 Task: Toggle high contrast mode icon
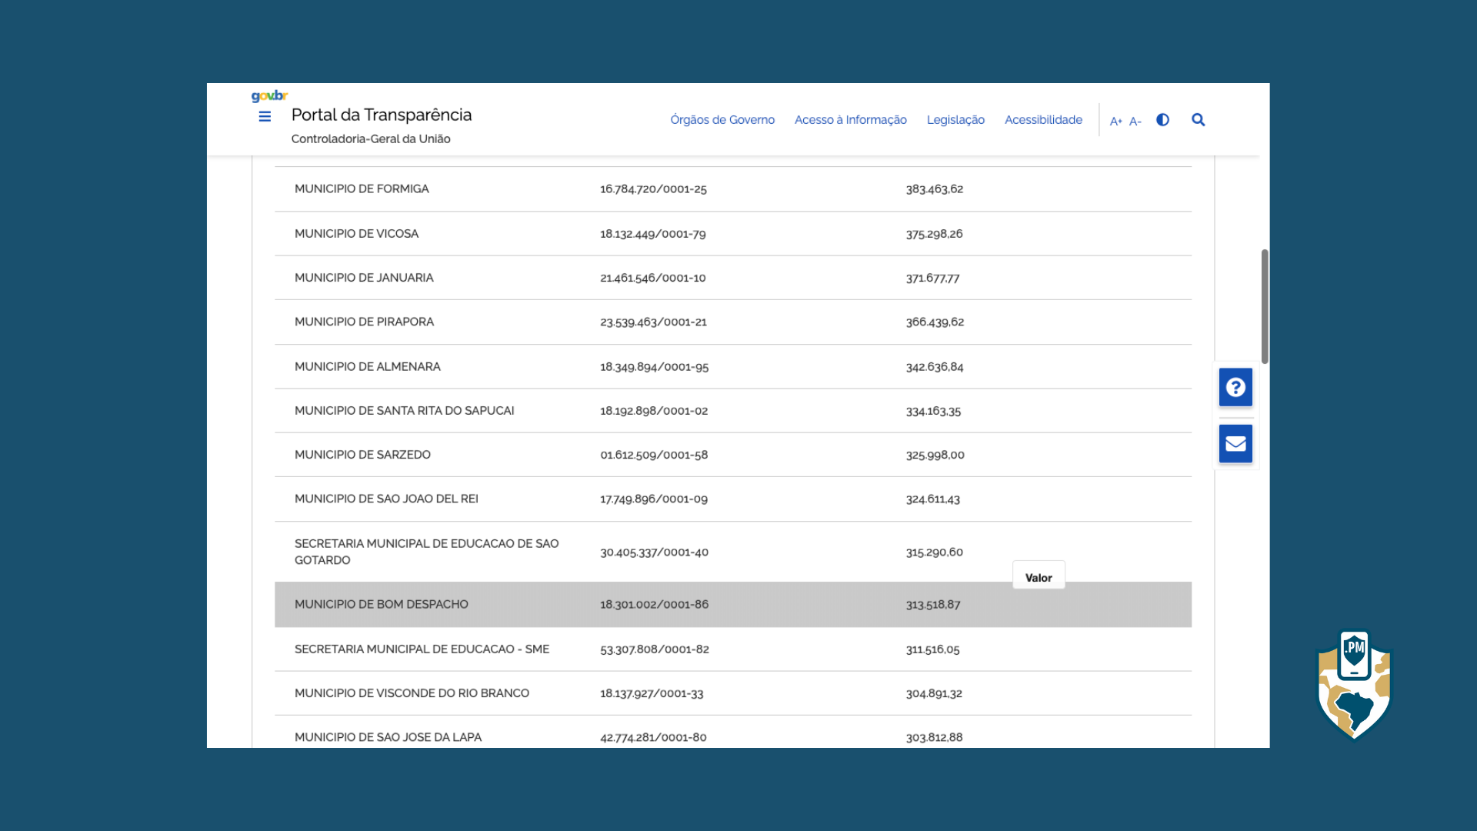click(1162, 120)
